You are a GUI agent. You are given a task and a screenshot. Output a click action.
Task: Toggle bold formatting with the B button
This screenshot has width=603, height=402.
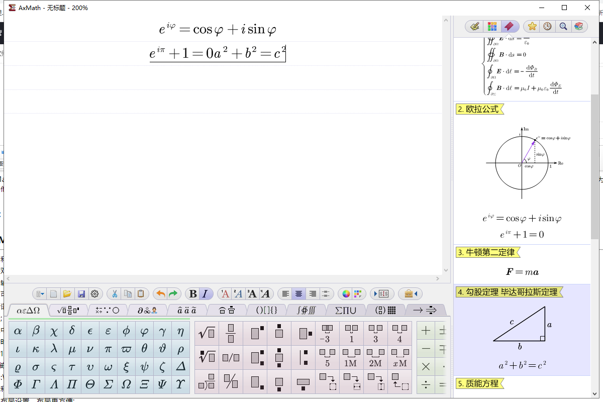click(193, 293)
